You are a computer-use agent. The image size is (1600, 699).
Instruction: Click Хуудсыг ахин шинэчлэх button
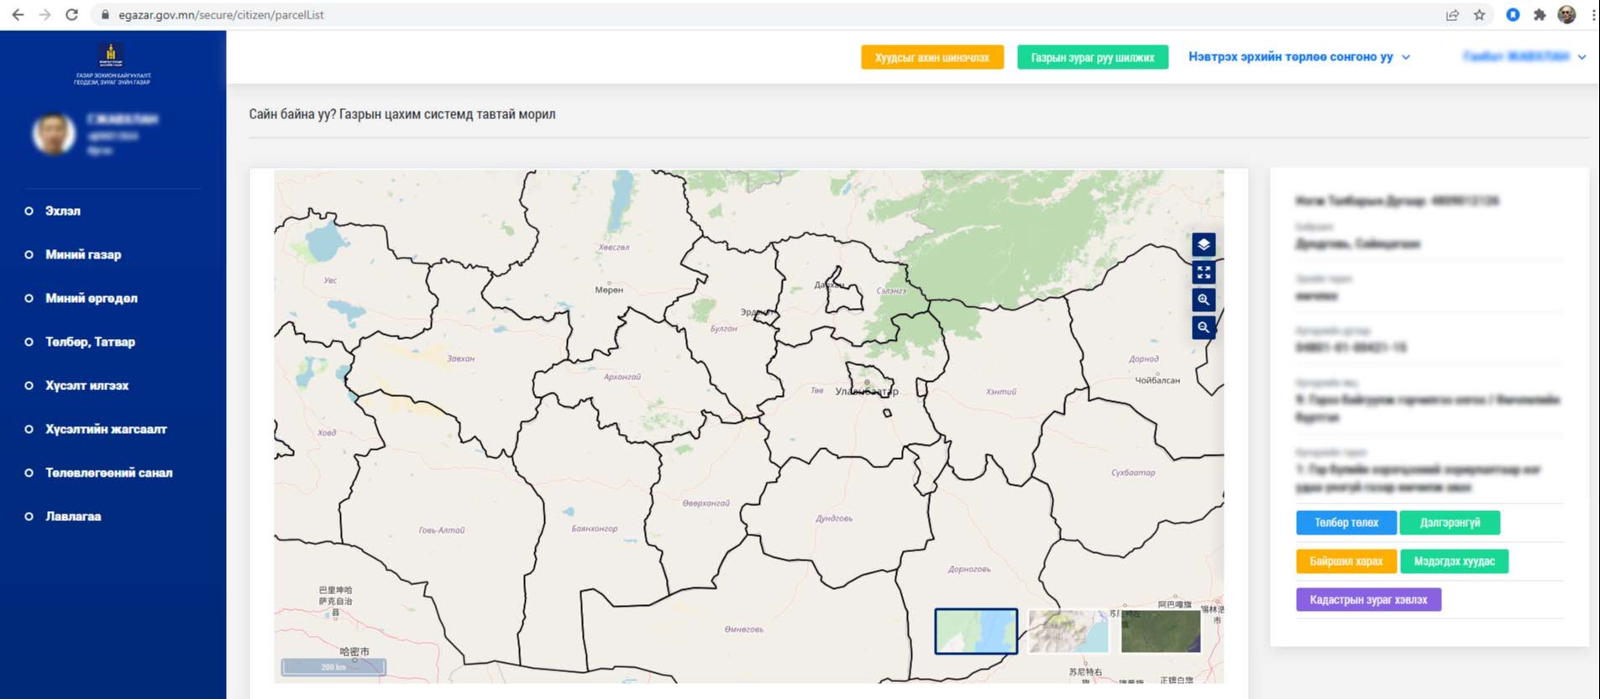[932, 57]
